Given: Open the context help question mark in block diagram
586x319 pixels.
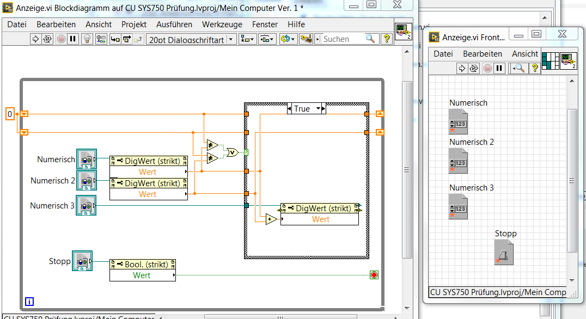Looking at the screenshot, I should pos(387,39).
